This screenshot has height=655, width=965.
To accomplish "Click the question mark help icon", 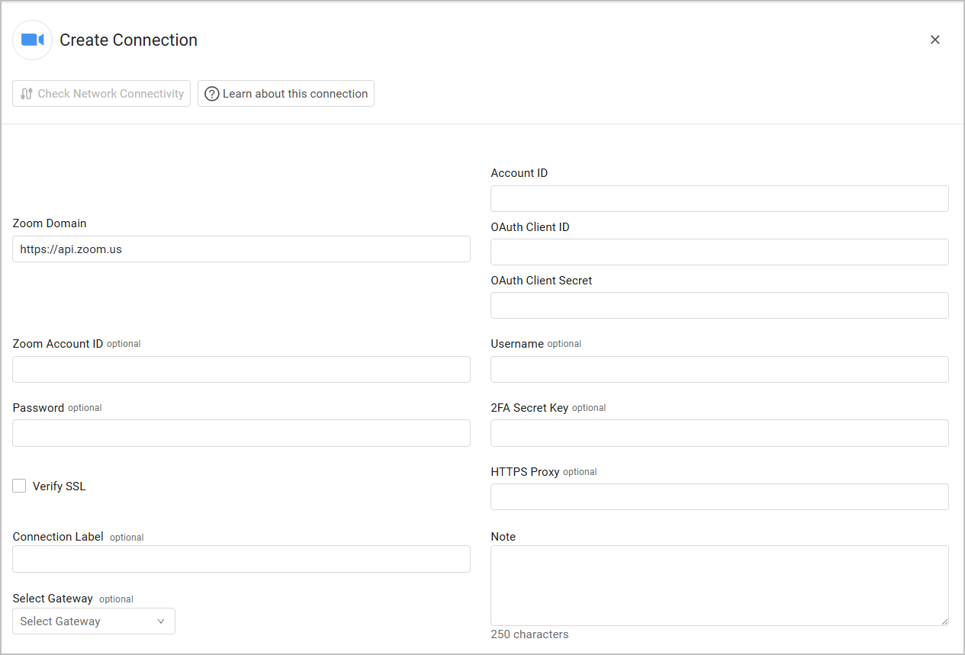I will 212,94.
